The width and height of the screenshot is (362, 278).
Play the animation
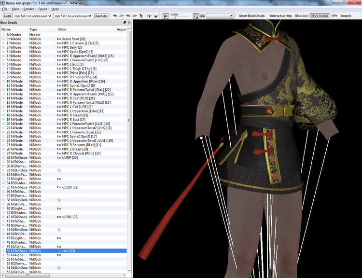tap(166, 16)
